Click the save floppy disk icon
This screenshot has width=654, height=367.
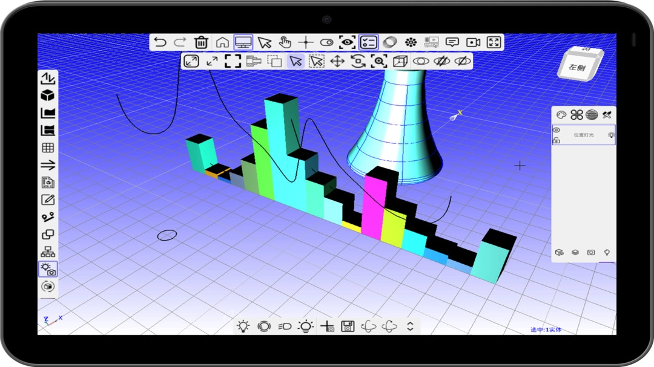click(x=348, y=326)
